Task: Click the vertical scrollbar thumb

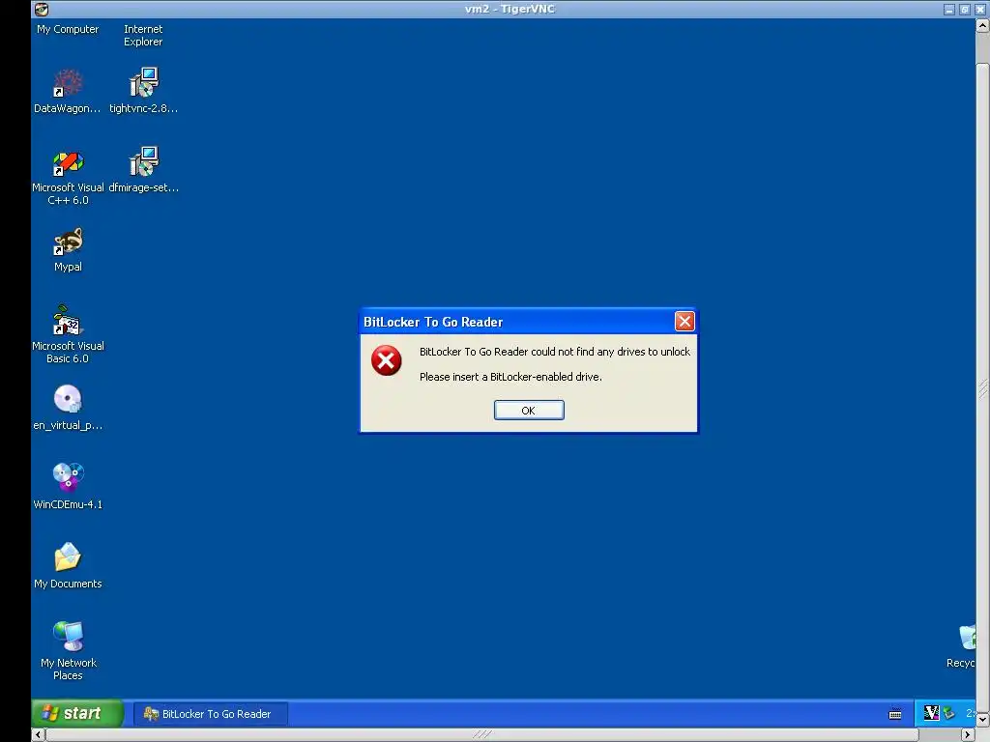Action: tap(982, 388)
